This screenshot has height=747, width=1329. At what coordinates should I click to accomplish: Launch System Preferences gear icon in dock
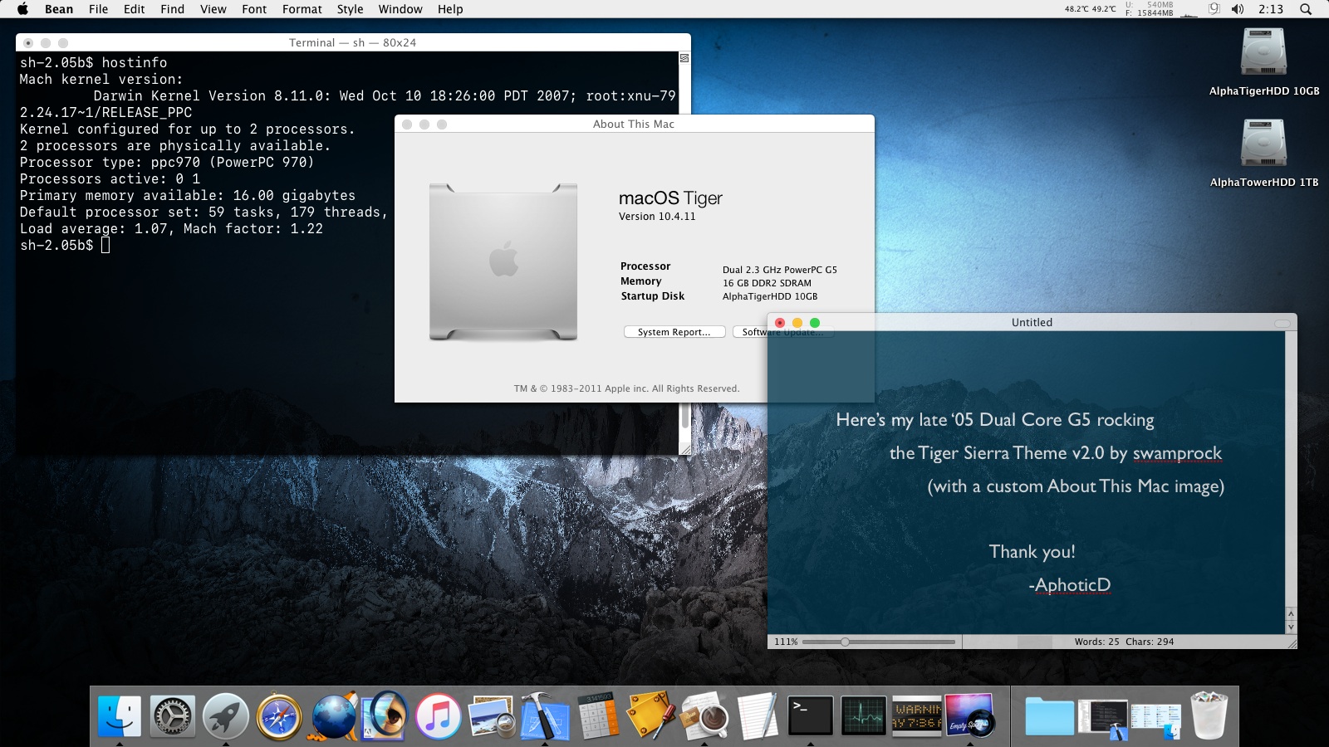173,715
